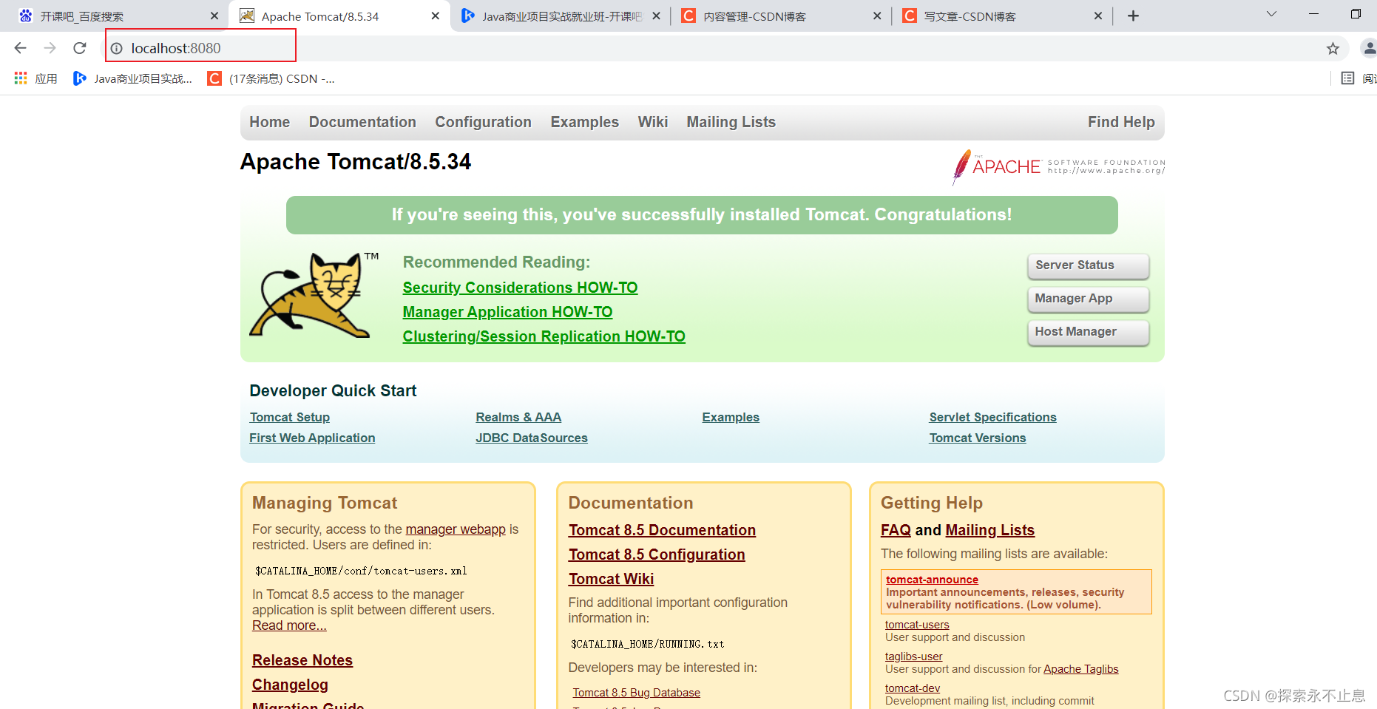1377x709 pixels.
Task: Open Mailing Lists in the navigation bar
Action: click(x=731, y=122)
